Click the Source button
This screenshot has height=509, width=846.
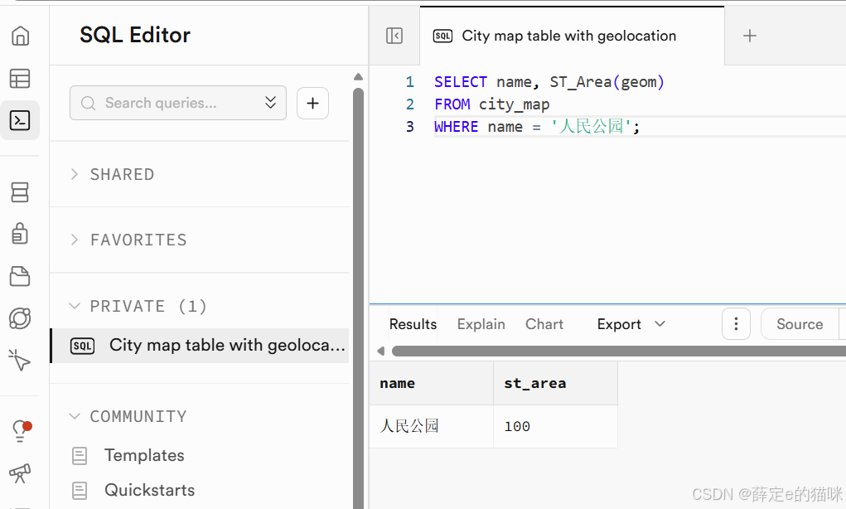(x=800, y=324)
